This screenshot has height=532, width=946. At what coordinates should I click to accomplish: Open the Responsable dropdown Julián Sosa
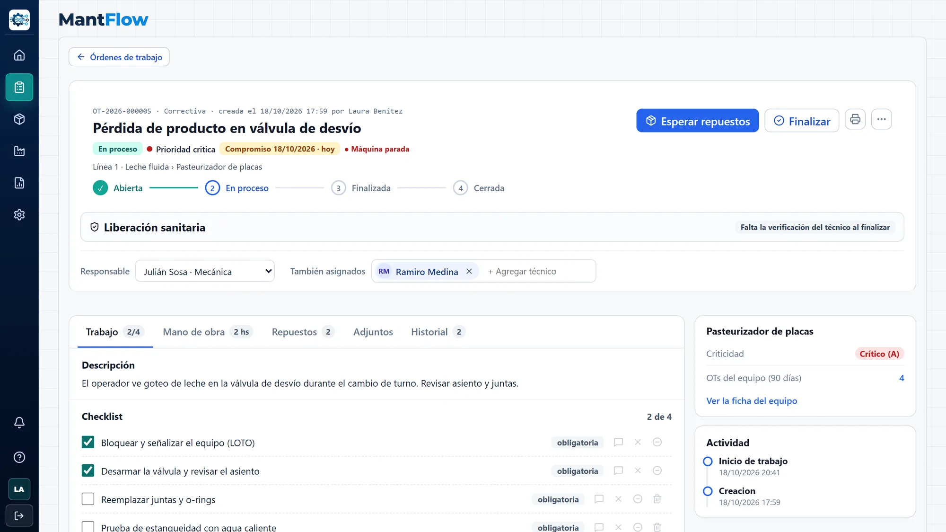tap(205, 271)
